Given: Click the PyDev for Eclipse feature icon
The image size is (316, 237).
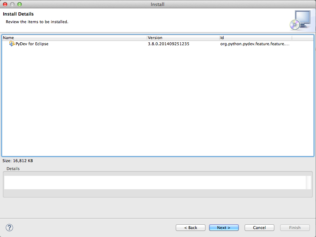Looking at the screenshot, I should (12, 44).
